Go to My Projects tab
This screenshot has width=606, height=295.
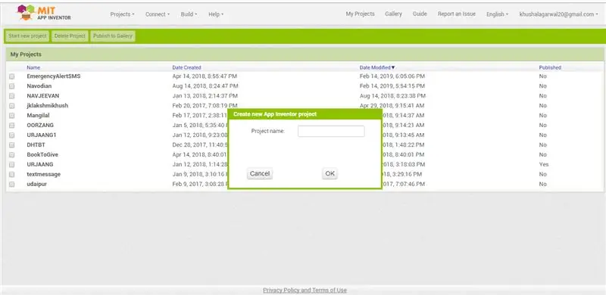click(360, 14)
